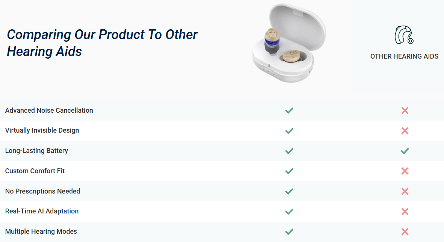Click the red X for Custom Comfort Fit
The height and width of the screenshot is (242, 444).
click(x=405, y=171)
